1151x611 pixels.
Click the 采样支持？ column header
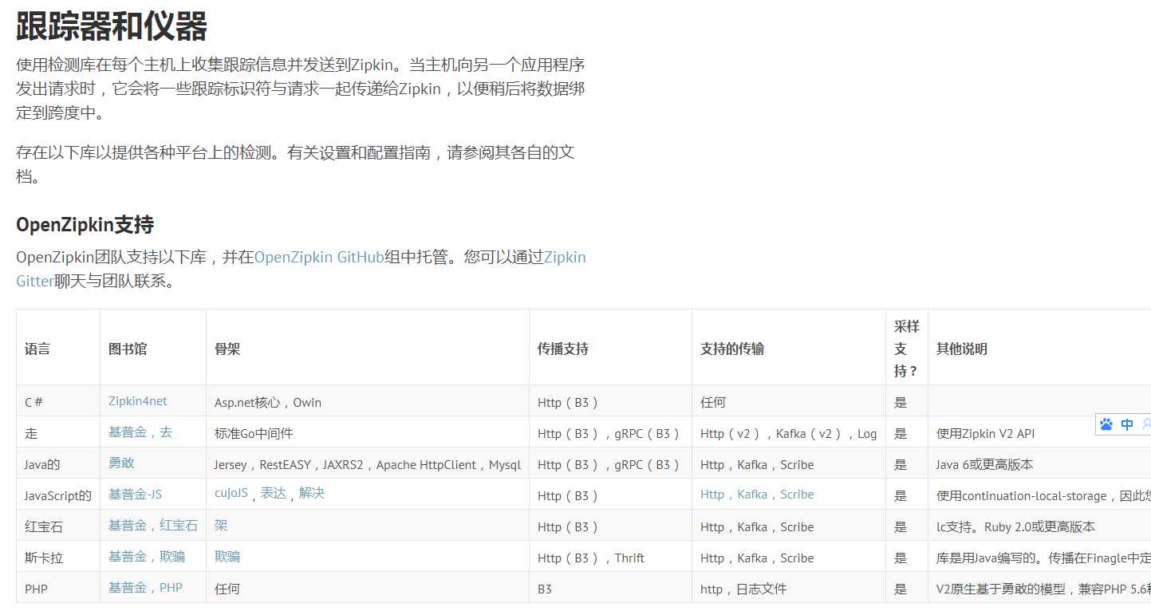pyautogui.click(x=907, y=349)
